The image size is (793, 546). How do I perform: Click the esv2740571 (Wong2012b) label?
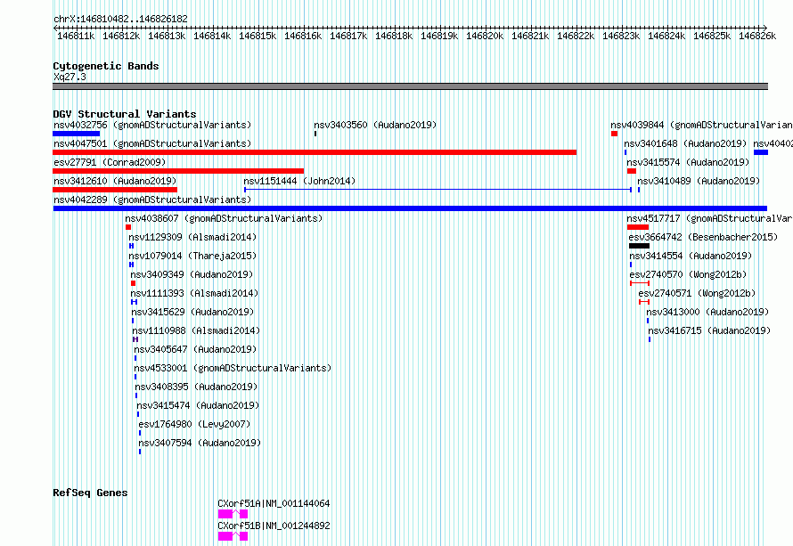[x=697, y=293]
